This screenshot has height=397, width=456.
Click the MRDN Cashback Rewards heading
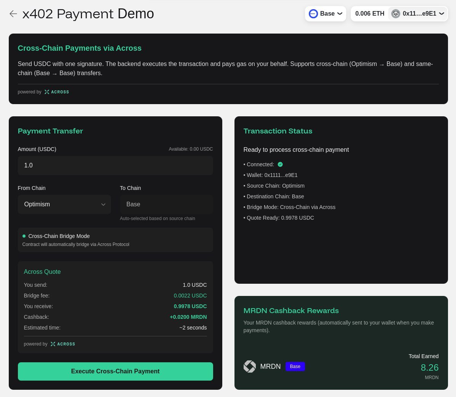pos(291,310)
